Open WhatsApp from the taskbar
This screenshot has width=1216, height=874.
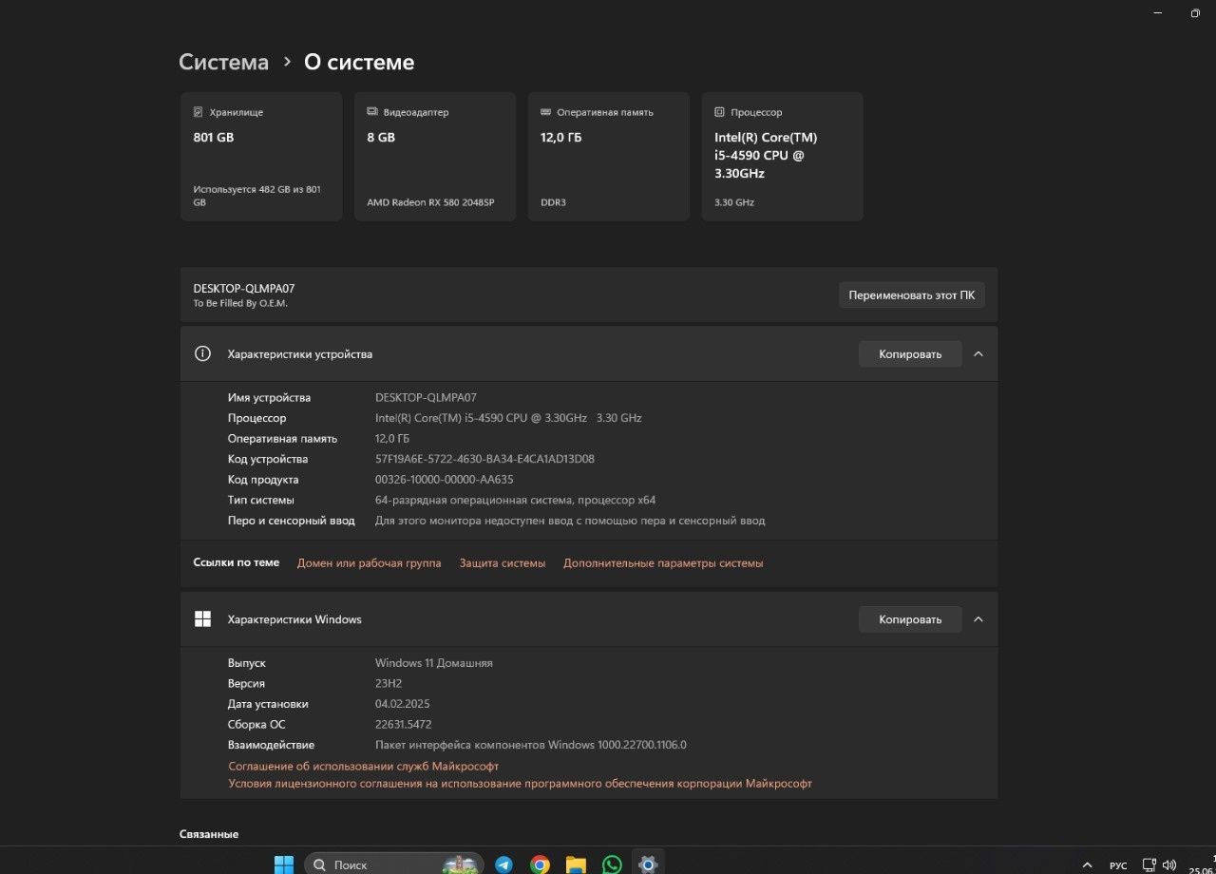coord(612,864)
